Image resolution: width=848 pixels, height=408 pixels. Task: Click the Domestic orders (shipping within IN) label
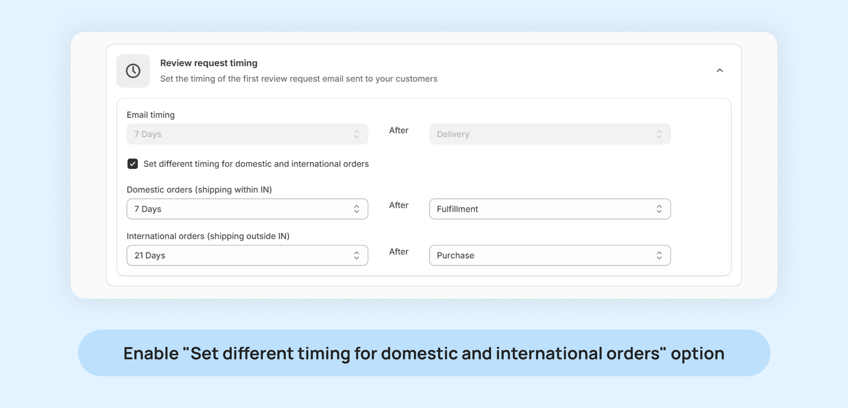point(199,190)
